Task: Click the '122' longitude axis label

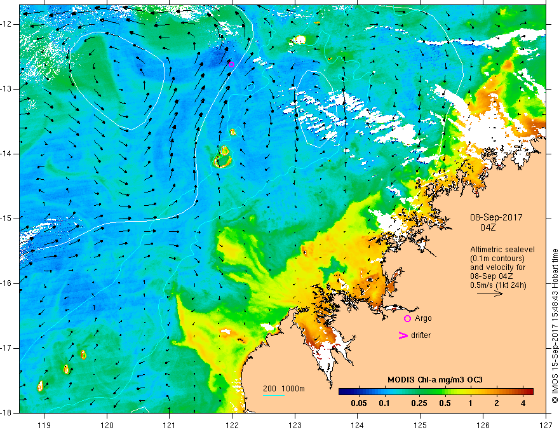Action: pyautogui.click(x=232, y=425)
